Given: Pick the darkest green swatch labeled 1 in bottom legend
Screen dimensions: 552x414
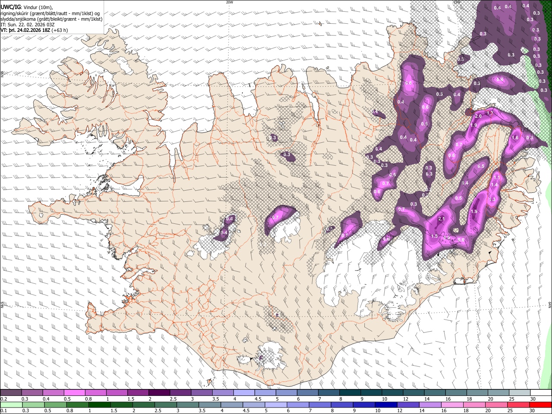Looking at the screenshot, I should [100, 405].
